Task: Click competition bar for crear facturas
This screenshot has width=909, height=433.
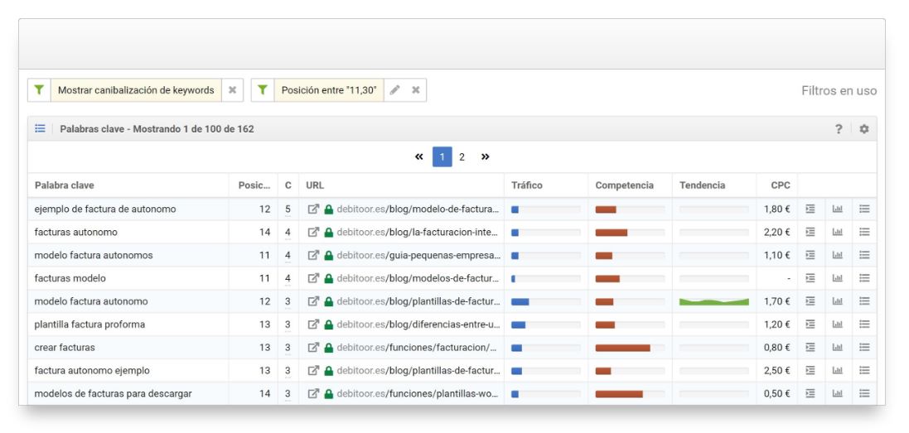Action: coord(623,348)
